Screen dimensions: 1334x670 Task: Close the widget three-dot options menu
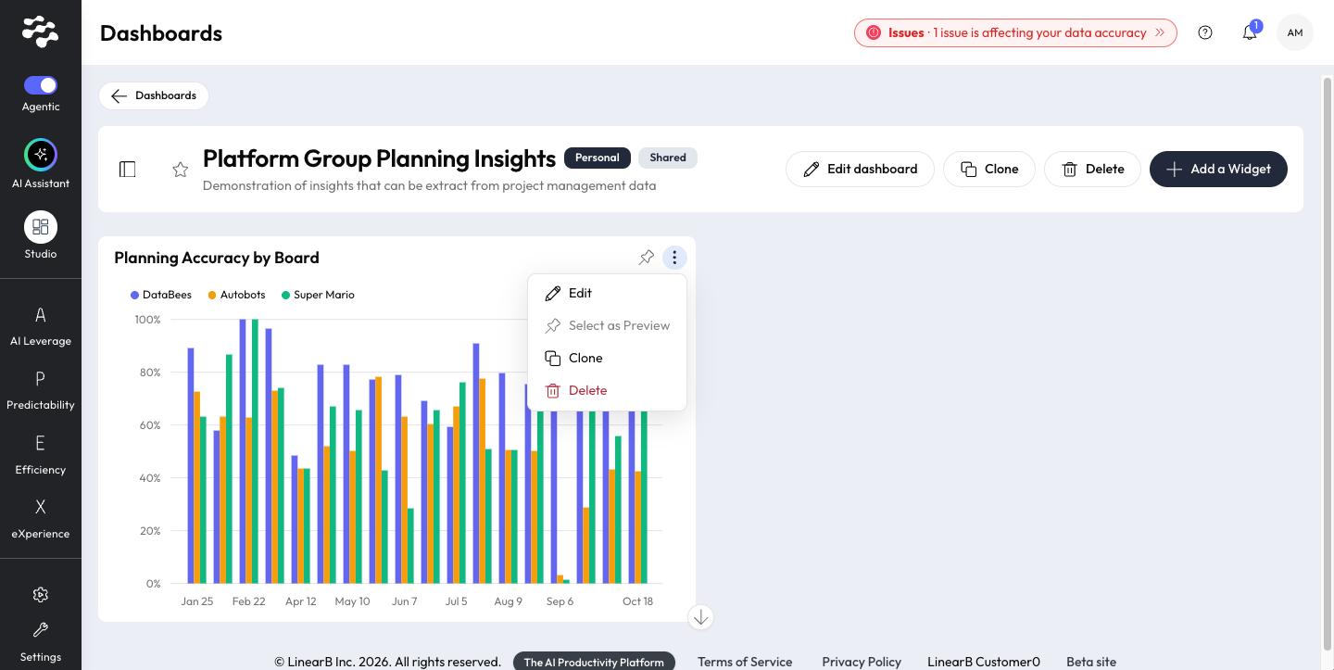674,258
